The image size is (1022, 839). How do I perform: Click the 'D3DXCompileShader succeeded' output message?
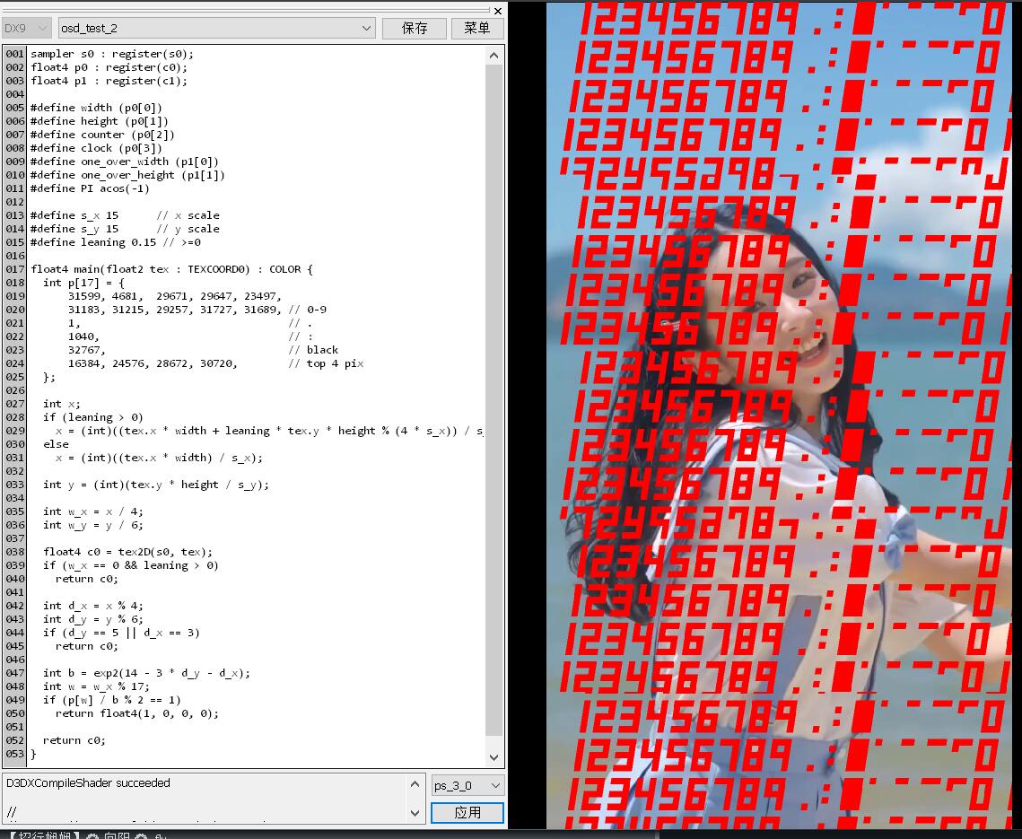(x=88, y=783)
